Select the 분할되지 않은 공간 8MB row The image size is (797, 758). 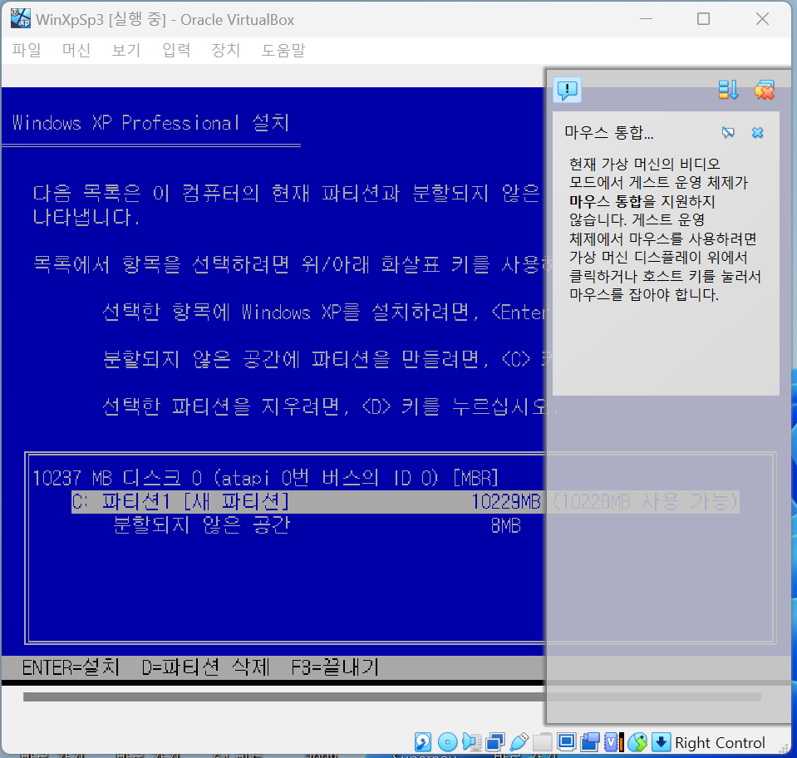(x=317, y=525)
